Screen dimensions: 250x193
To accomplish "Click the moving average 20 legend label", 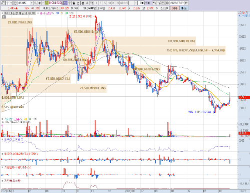I will (x=62, y=13).
